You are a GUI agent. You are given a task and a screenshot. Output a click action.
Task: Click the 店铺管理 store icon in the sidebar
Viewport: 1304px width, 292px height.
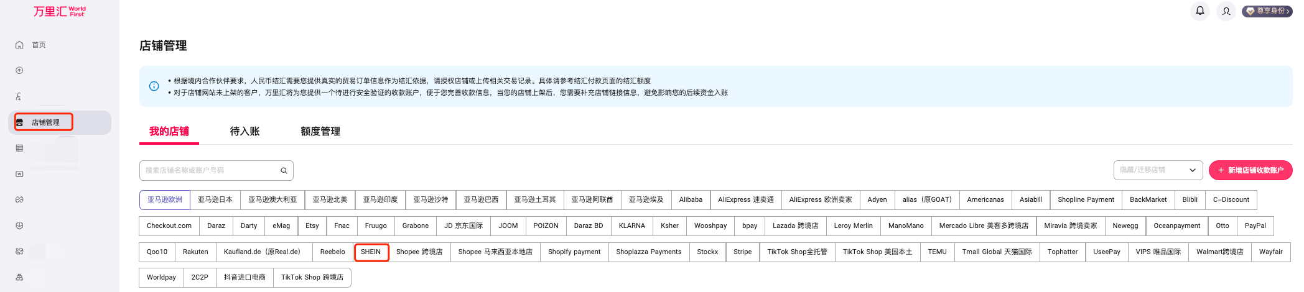coord(19,122)
